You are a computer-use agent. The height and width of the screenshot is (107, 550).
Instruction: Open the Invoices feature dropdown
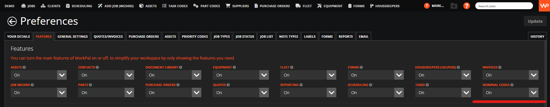tap(510, 75)
